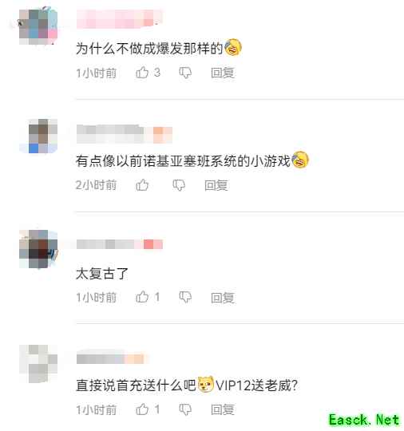Reply to the 诺基亚塞班系统 comment
The width and height of the screenshot is (404, 431).
point(216,185)
